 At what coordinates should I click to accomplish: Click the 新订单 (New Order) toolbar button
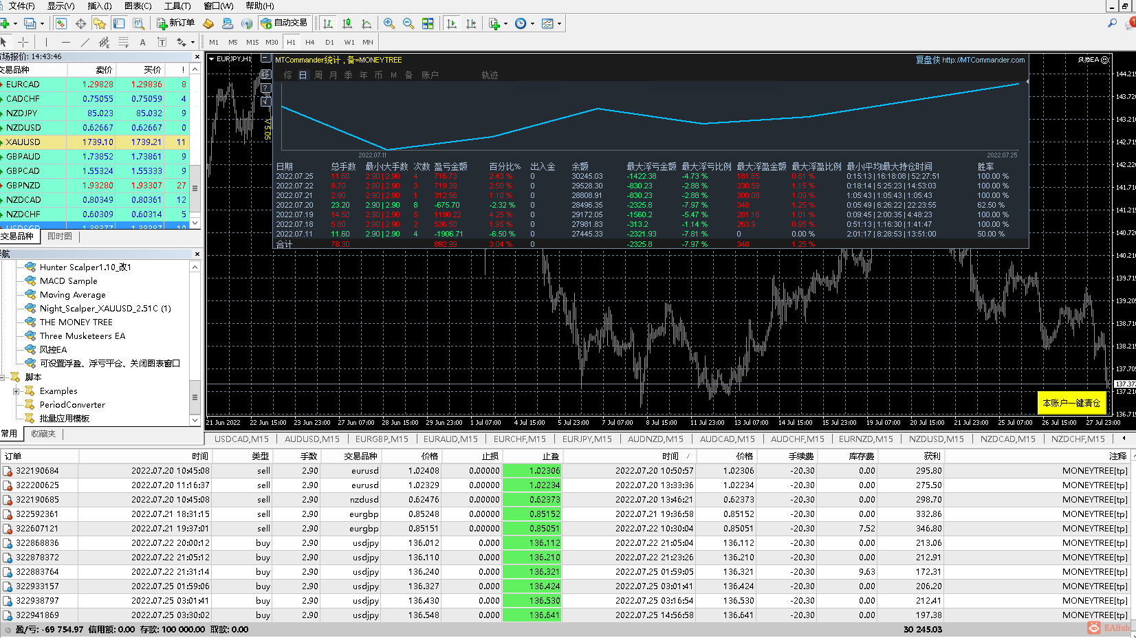175,23
